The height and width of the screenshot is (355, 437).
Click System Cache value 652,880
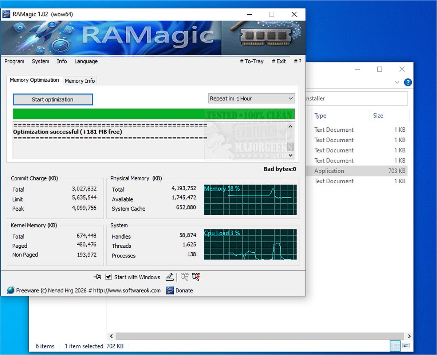[x=186, y=207]
